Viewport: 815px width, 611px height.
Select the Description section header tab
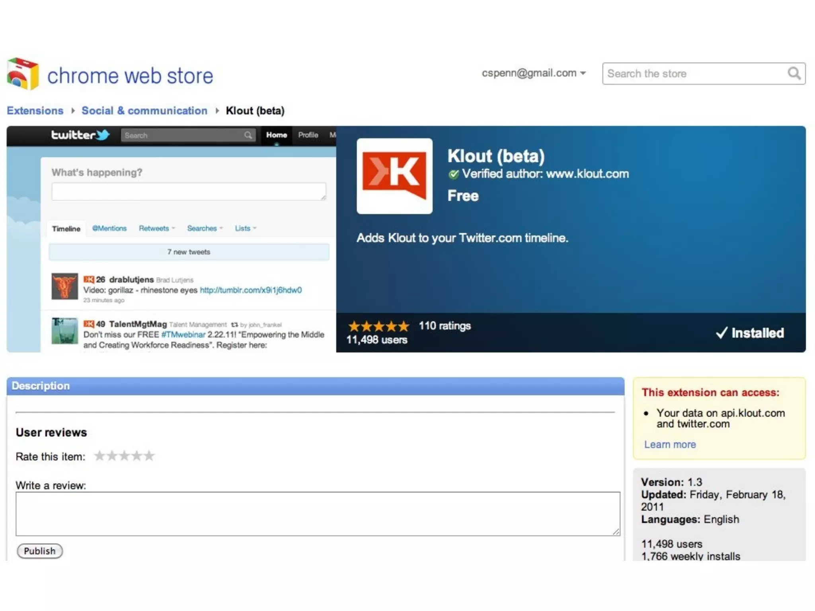pyautogui.click(x=41, y=386)
